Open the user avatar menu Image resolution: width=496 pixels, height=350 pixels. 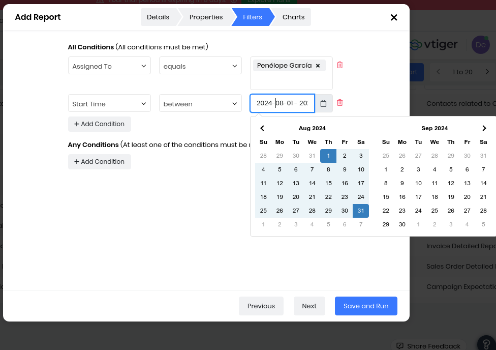[x=480, y=45]
